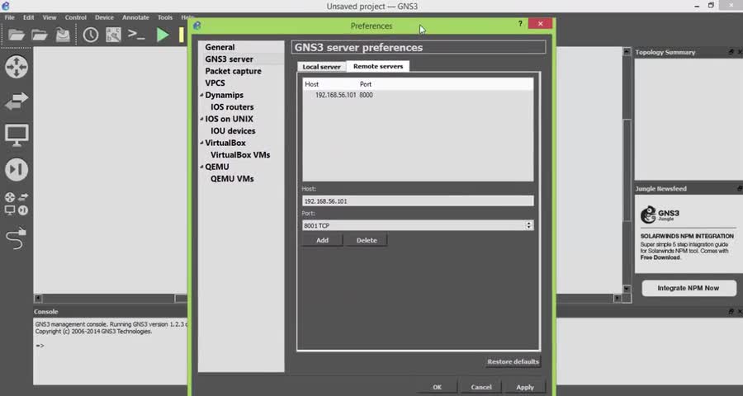Browse switches device icon
743x396 pixels.
click(x=17, y=101)
